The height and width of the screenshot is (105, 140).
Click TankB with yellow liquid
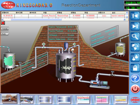pos(120,49)
